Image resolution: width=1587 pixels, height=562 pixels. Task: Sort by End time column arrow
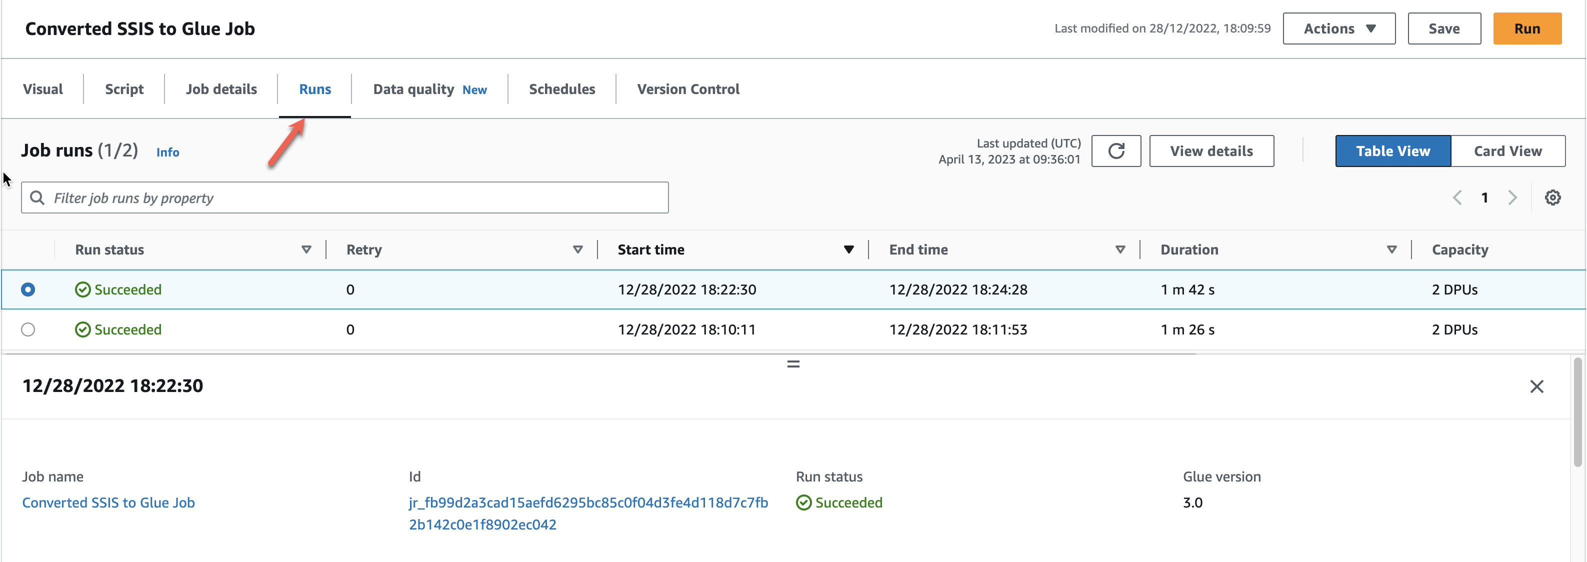click(1120, 249)
